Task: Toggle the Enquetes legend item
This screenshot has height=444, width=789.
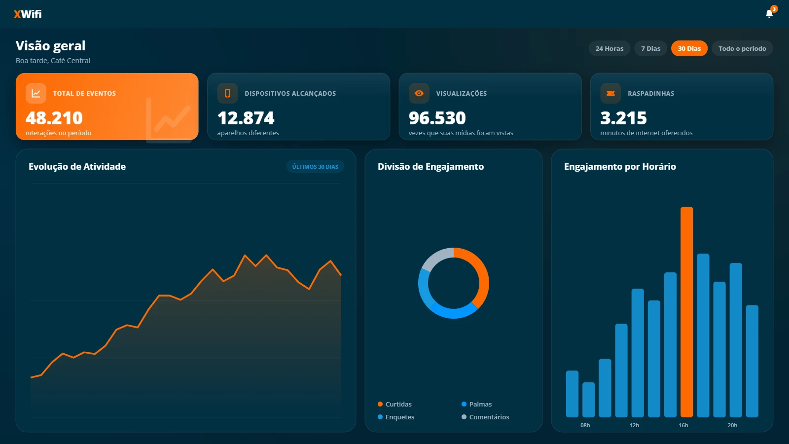Action: coord(396,417)
